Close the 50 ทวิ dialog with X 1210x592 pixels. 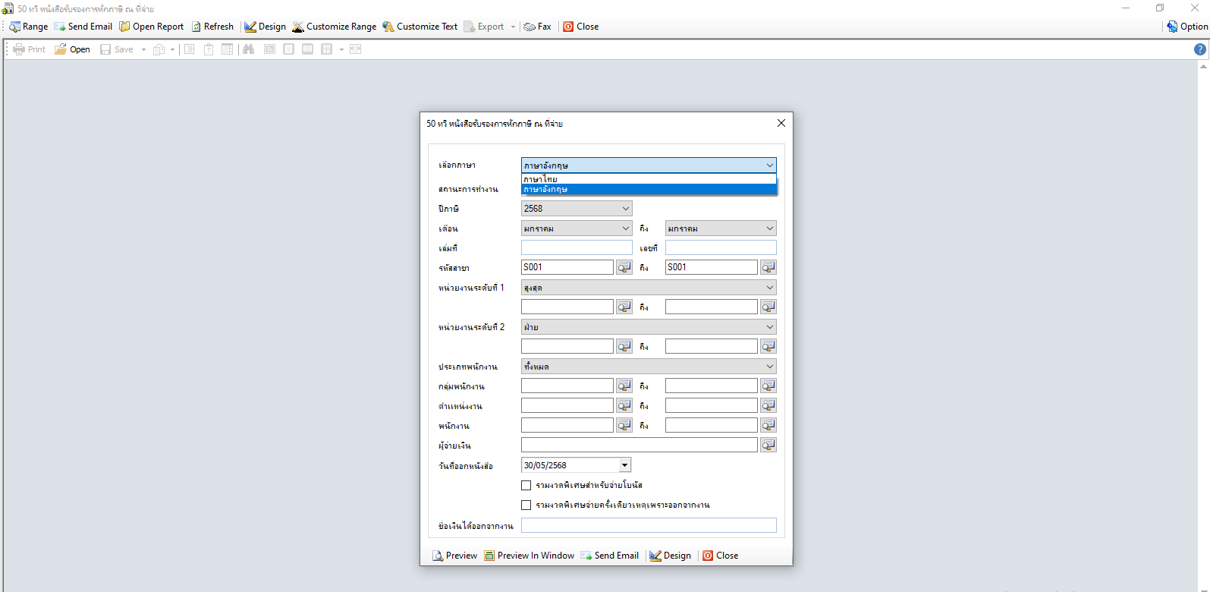click(x=781, y=123)
